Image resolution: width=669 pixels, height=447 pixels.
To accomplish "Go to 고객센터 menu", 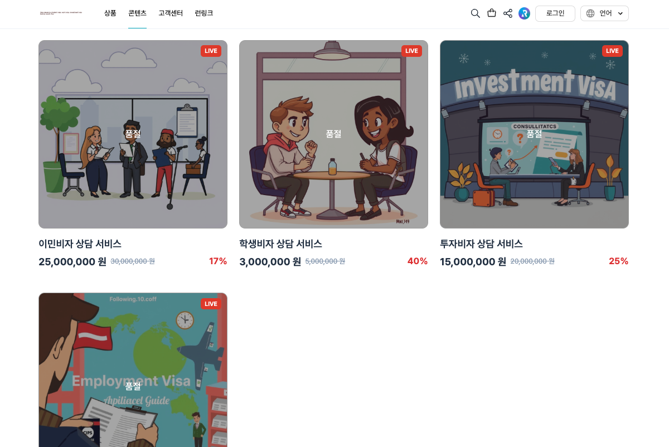I will tap(171, 13).
